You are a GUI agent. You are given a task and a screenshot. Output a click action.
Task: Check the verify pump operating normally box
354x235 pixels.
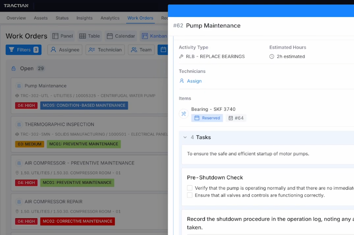189,188
